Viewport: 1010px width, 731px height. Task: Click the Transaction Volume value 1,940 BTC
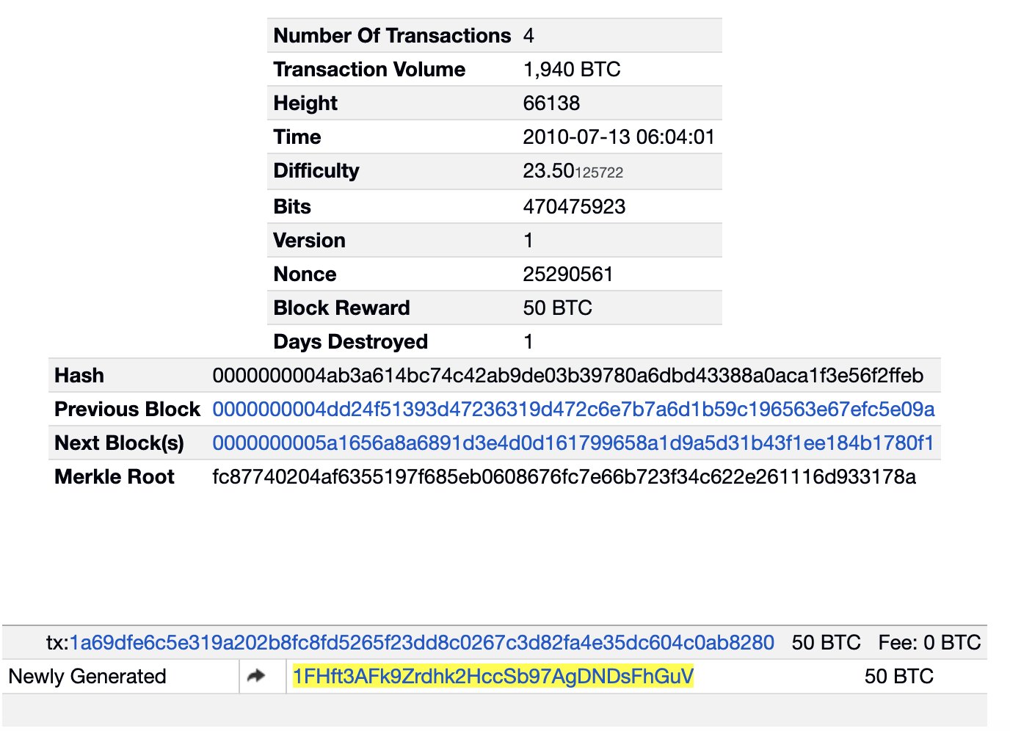coord(572,69)
